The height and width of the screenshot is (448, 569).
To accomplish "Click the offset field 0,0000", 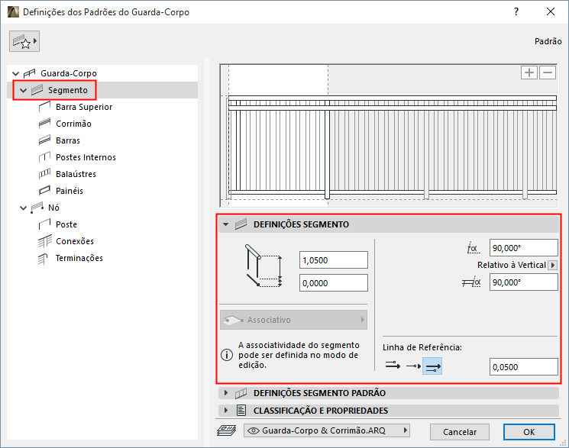I will (334, 283).
